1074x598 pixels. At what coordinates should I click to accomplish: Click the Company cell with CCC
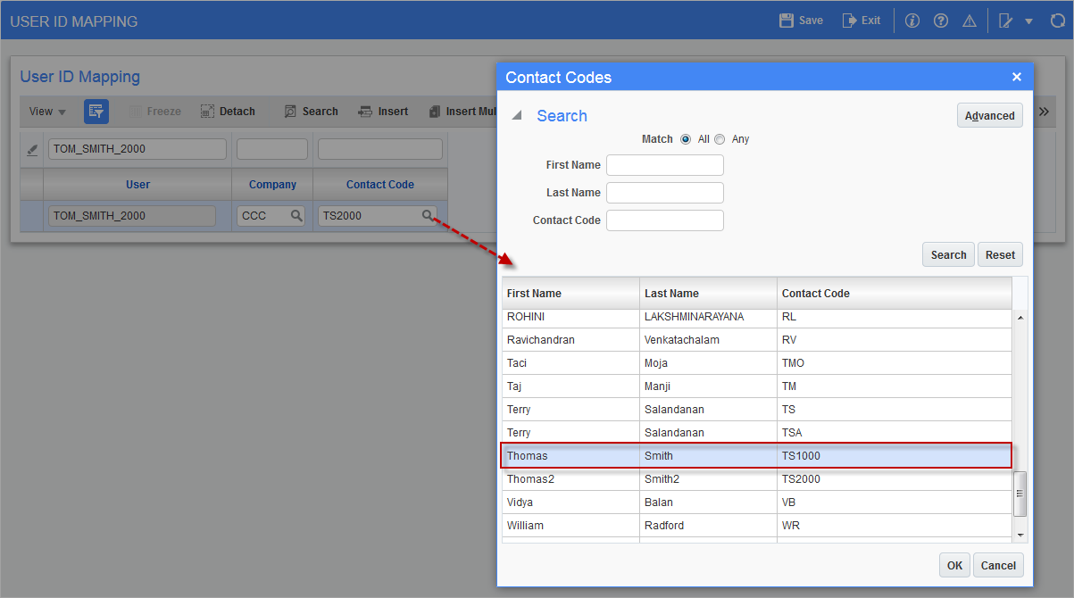(x=272, y=215)
